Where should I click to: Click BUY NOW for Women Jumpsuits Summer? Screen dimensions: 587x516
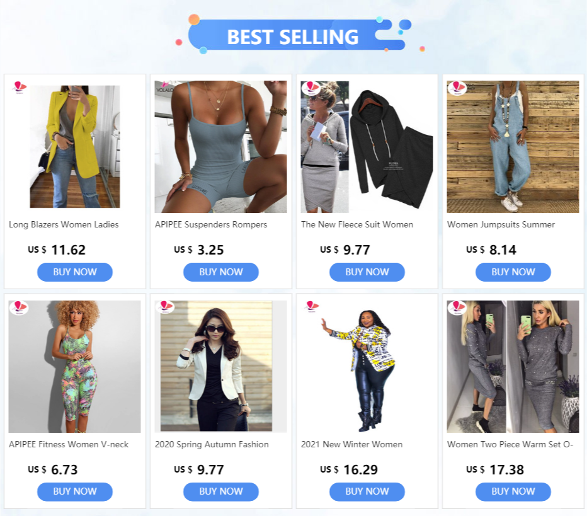513,272
